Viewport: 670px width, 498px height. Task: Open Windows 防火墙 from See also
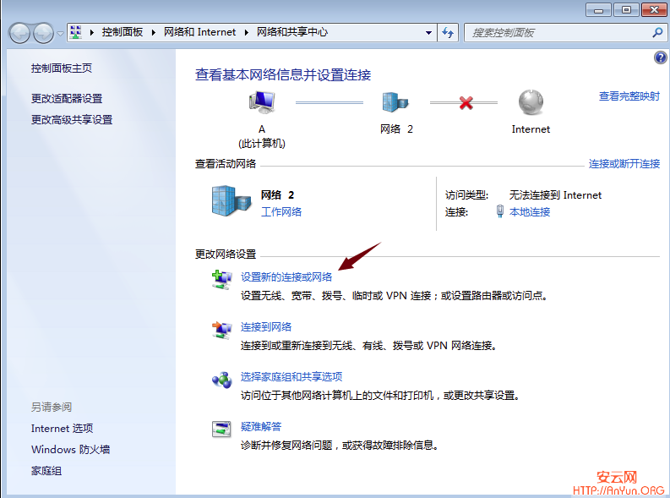71,450
